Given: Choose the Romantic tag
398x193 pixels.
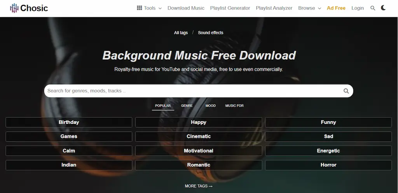Looking at the screenshot, I should [x=199, y=165].
